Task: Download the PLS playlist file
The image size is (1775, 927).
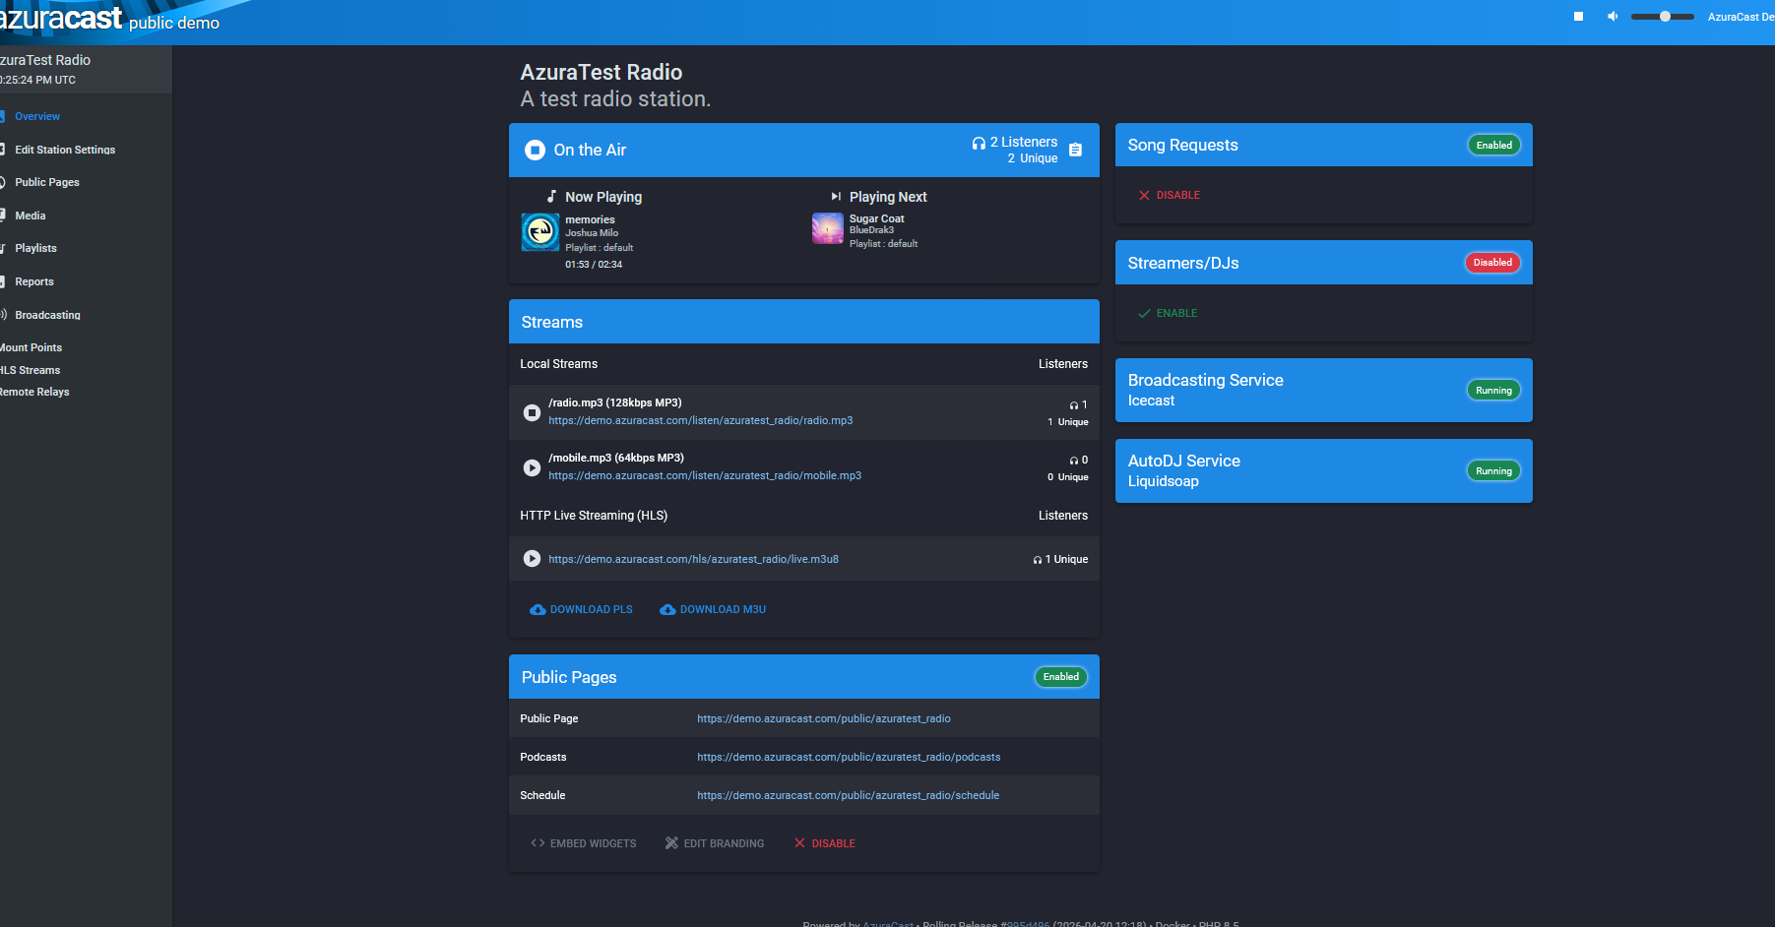Action: (x=581, y=609)
